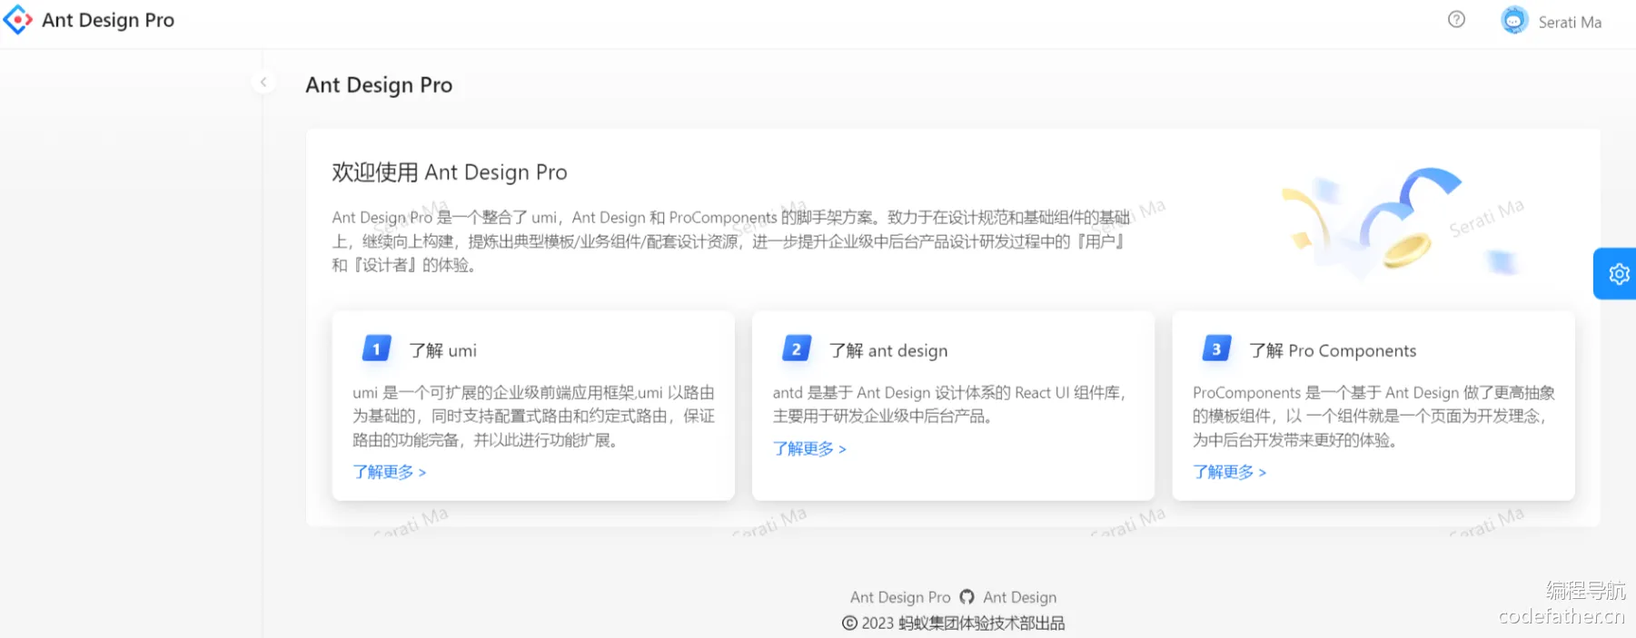Select the 了解 umi card title
Image resolution: width=1636 pixels, height=638 pixels.
pyautogui.click(x=442, y=350)
